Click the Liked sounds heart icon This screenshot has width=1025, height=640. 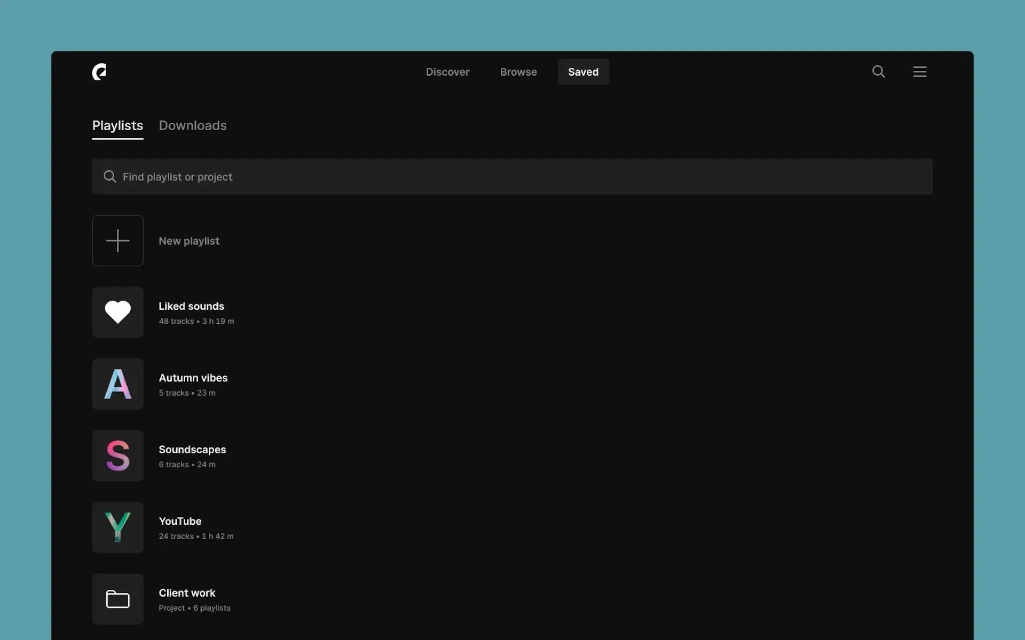117,312
